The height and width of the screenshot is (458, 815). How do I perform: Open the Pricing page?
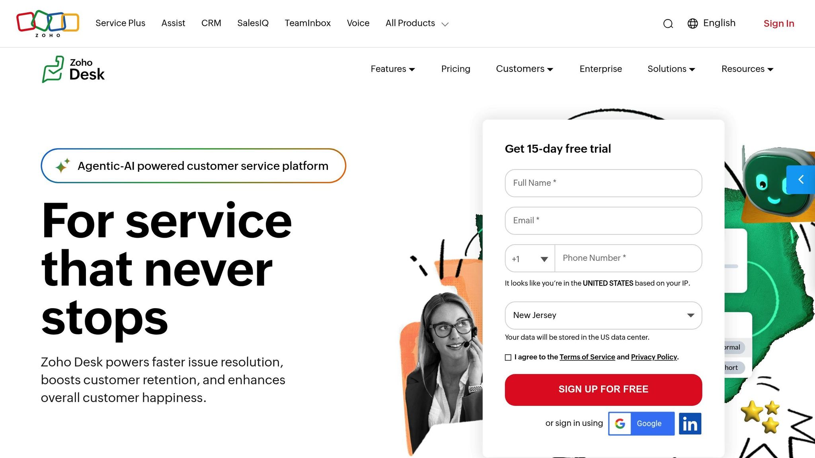(456, 69)
